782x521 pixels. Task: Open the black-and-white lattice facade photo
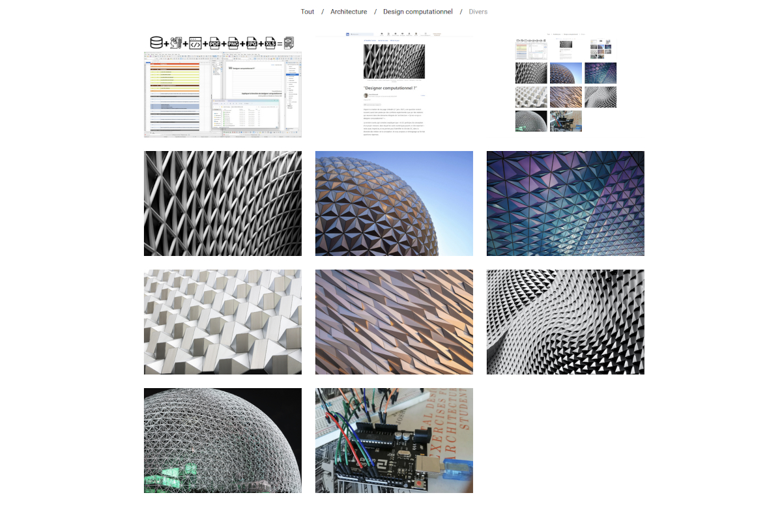click(223, 203)
